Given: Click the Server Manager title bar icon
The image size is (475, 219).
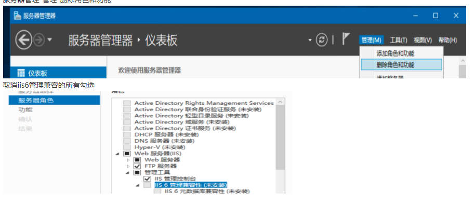Looking at the screenshot, I should pos(17,16).
